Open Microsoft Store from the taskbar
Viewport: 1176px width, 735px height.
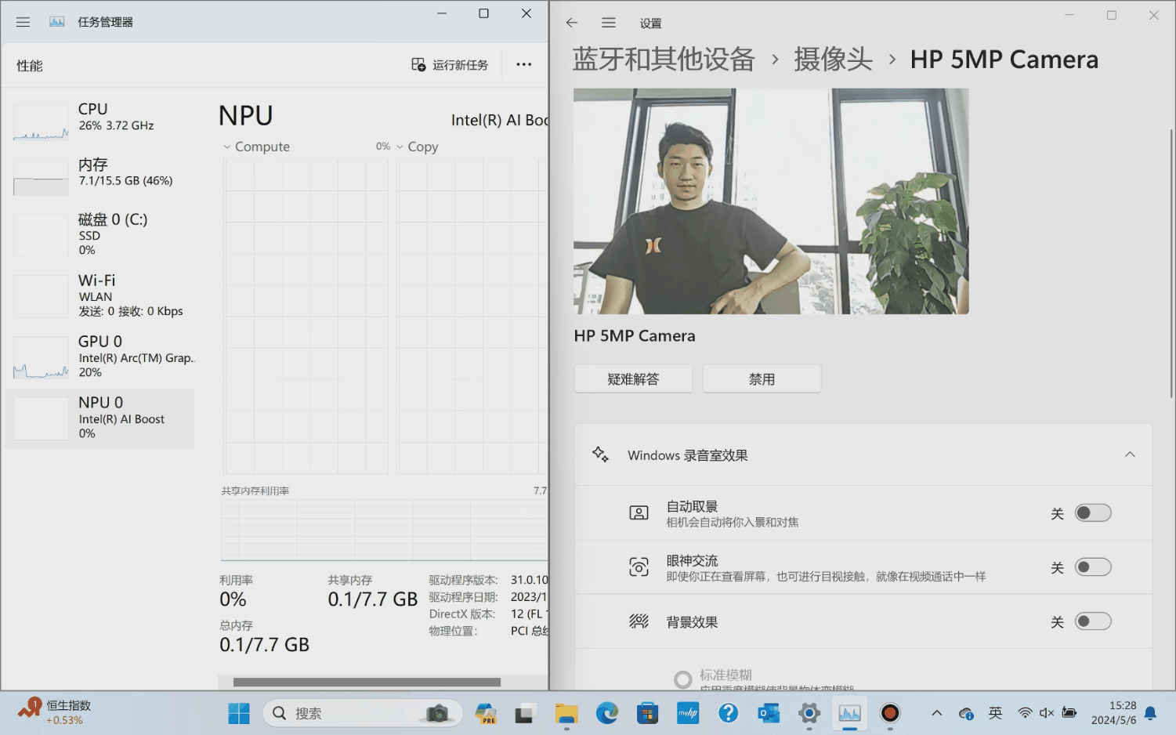coord(647,713)
